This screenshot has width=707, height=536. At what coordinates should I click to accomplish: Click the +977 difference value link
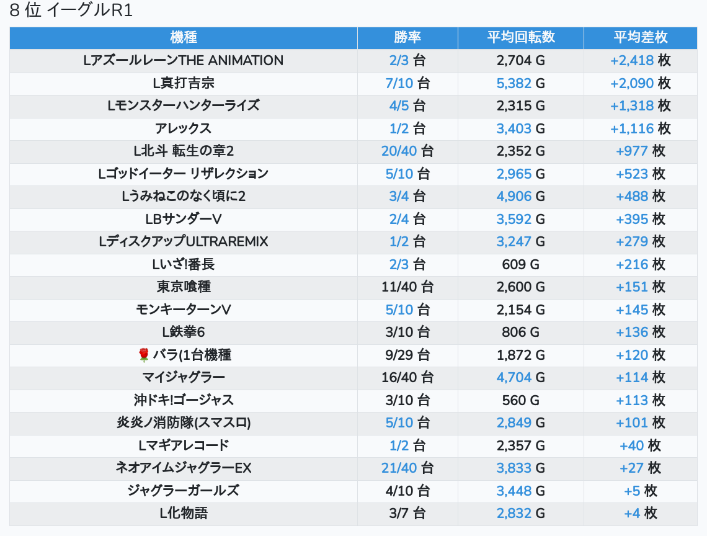[x=631, y=151]
